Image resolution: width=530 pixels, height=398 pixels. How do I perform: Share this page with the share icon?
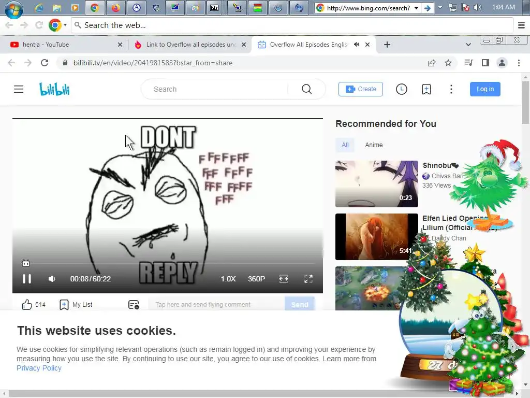click(x=432, y=63)
